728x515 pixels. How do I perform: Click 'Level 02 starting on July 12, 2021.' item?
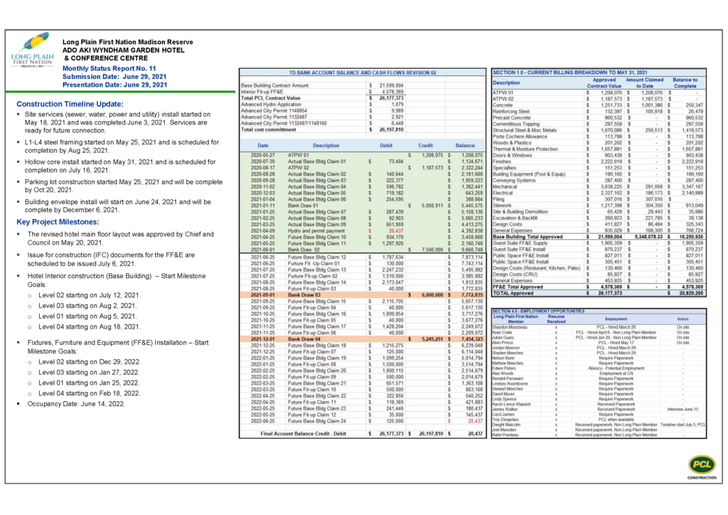click(x=89, y=295)
